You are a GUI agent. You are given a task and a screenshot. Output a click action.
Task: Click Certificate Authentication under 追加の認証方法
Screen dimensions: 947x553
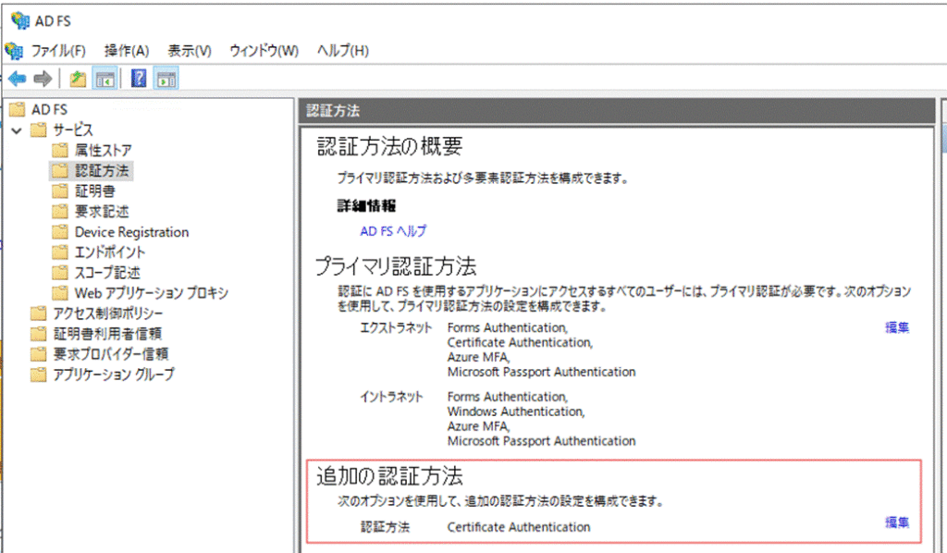tap(519, 527)
